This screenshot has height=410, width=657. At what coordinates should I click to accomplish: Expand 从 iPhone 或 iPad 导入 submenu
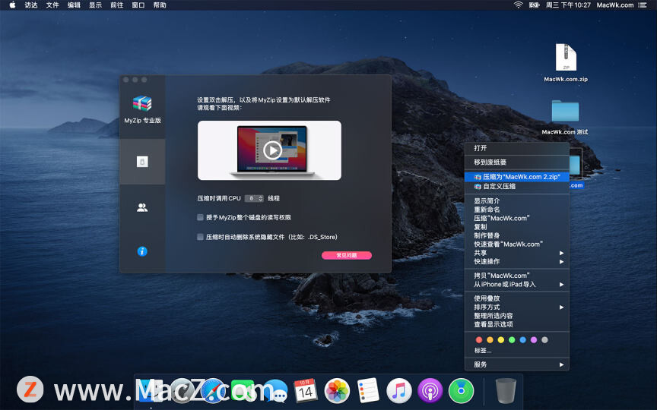click(516, 285)
